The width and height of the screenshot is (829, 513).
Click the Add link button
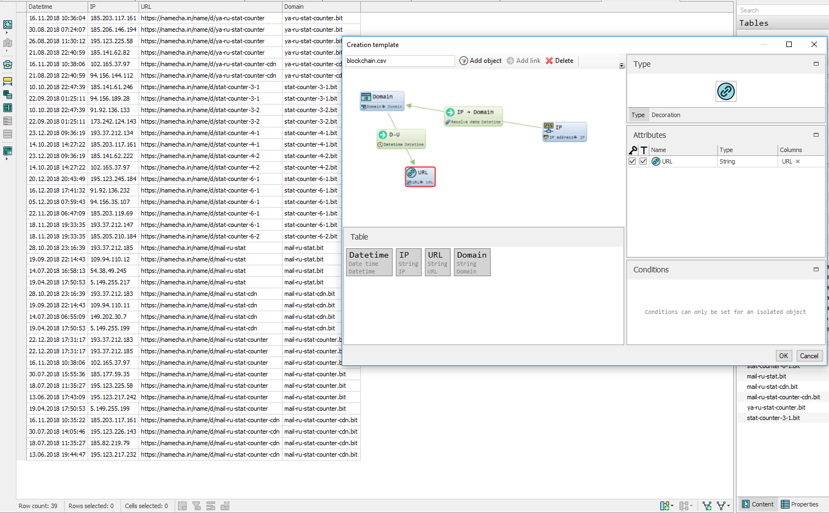[x=523, y=61]
